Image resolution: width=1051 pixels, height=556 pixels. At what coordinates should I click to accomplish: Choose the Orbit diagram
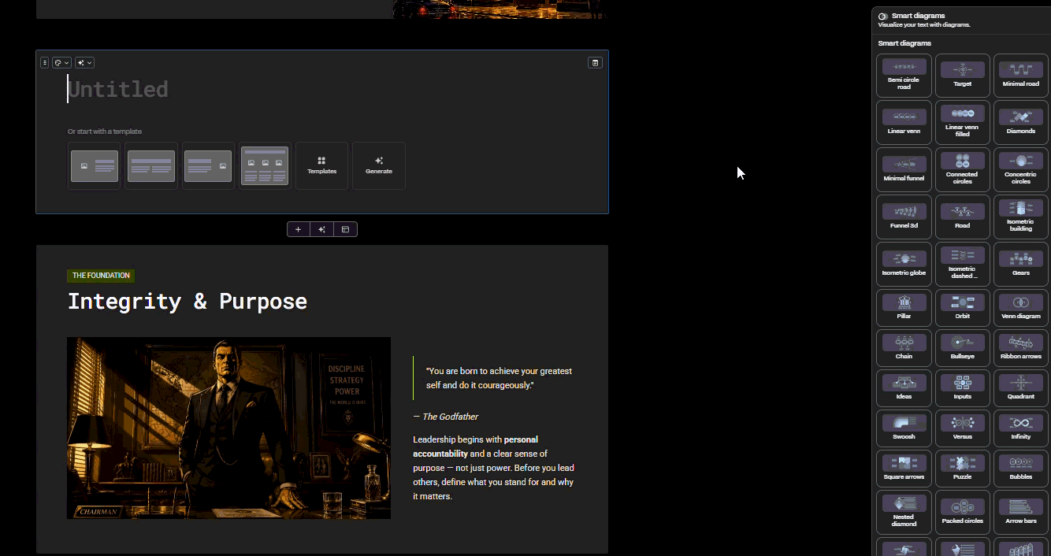click(x=962, y=307)
